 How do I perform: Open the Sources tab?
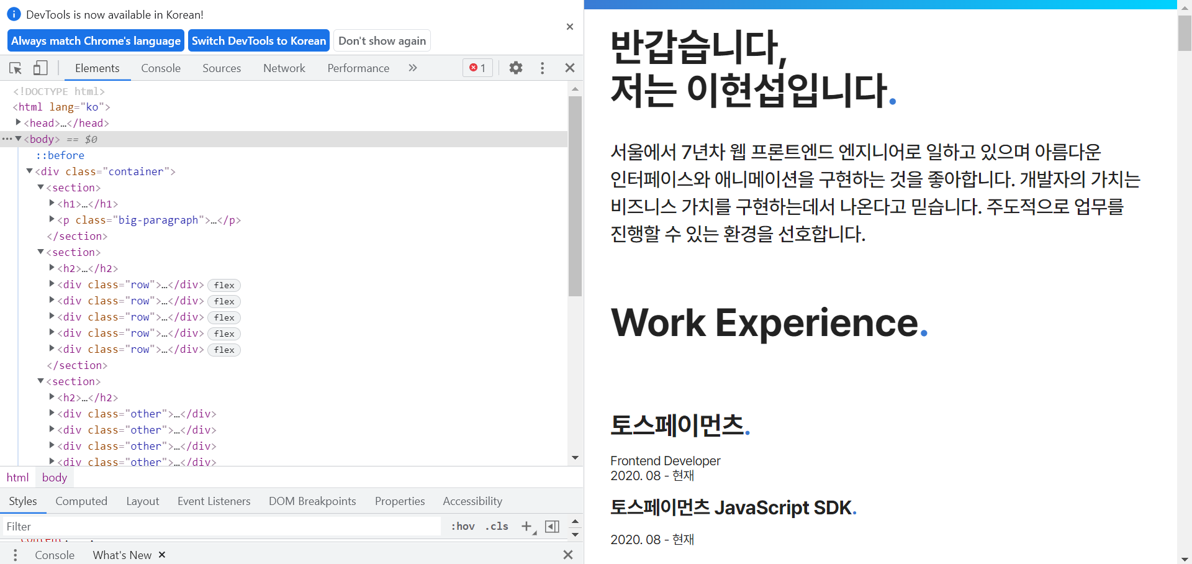(x=222, y=68)
